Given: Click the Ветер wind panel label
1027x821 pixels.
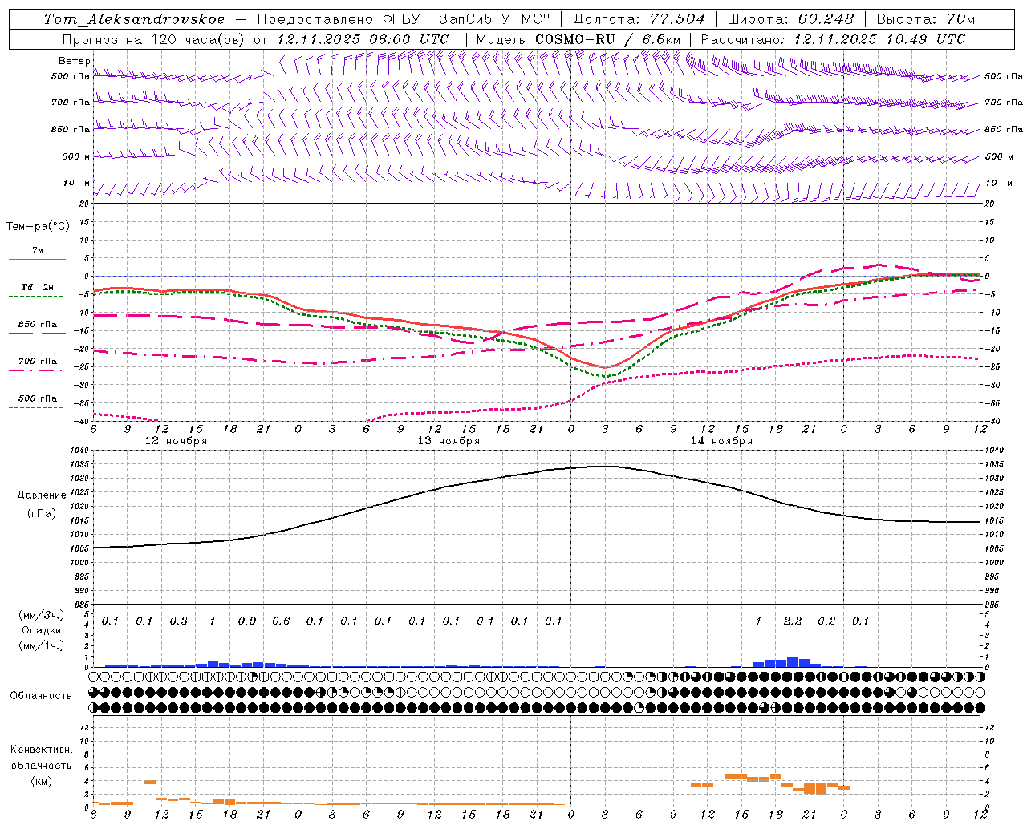Looking at the screenshot, I should 74,61.
